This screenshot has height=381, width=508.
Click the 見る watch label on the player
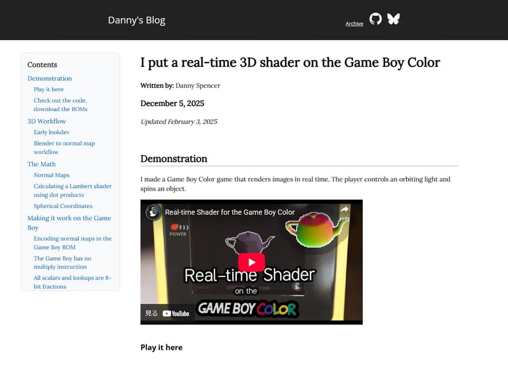coord(150,313)
